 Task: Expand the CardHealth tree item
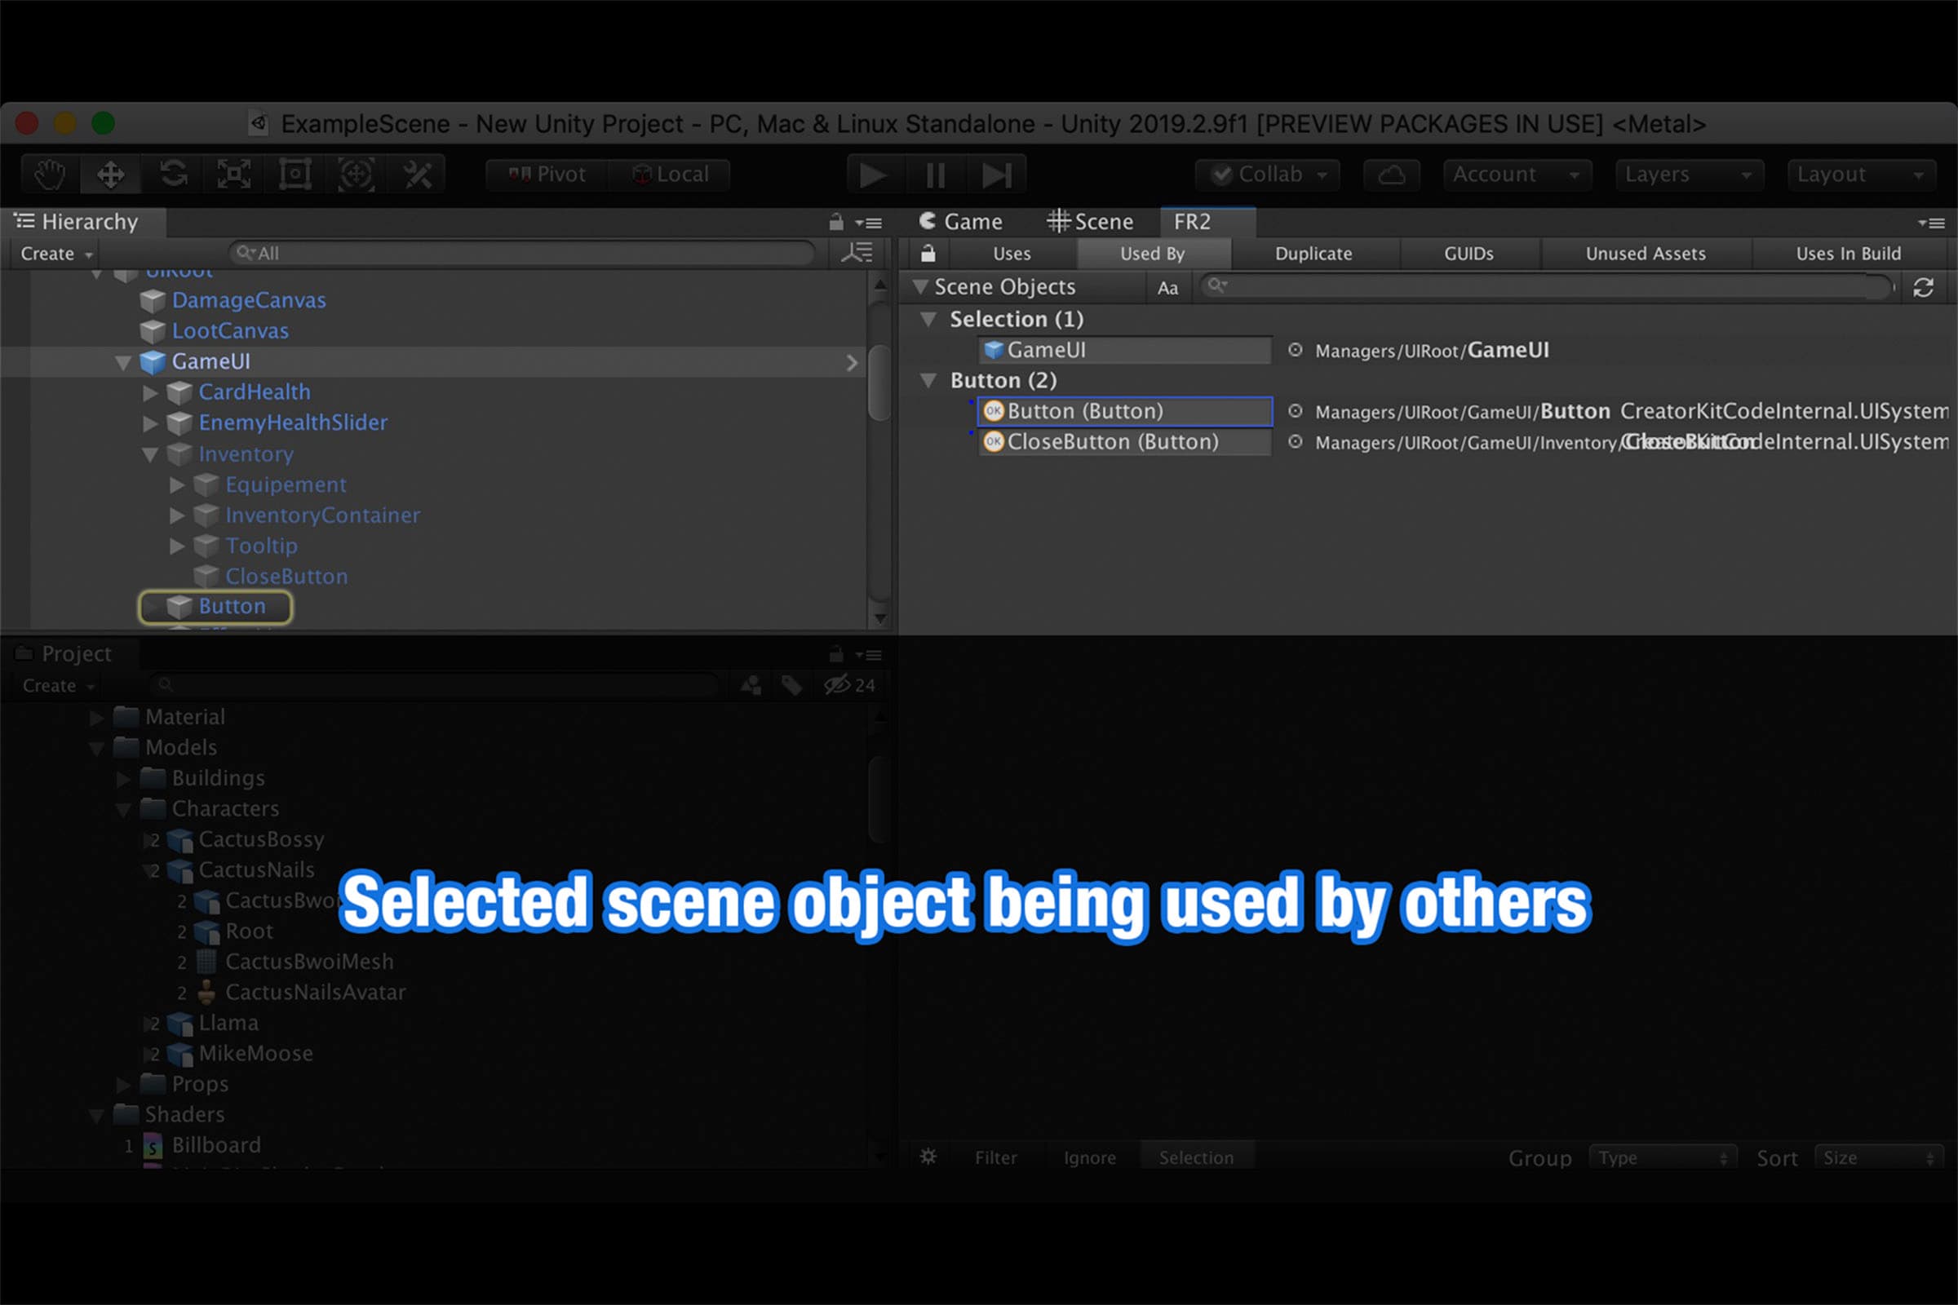pyautogui.click(x=151, y=393)
